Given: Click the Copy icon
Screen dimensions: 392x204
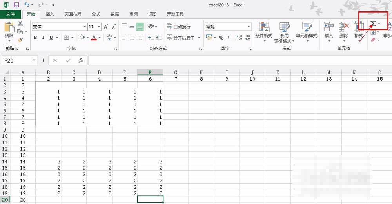Looking at the screenshot, I should click(20, 32).
